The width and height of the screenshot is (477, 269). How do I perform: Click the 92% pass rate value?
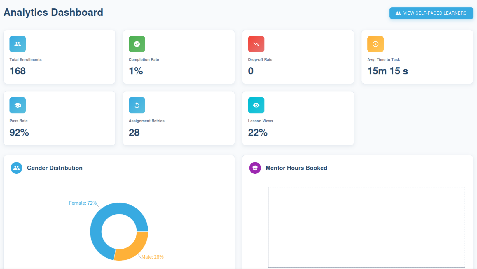click(x=19, y=133)
